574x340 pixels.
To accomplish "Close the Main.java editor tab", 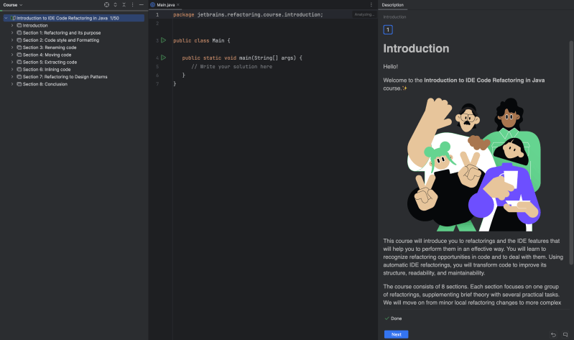I will coord(178,5).
